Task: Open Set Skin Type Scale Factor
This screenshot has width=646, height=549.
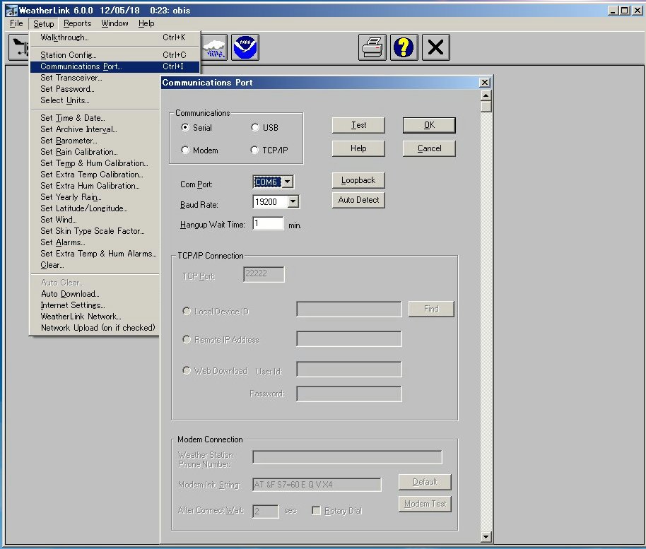Action: (x=95, y=231)
